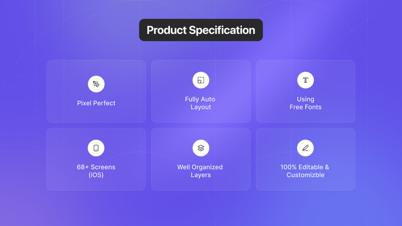Click the pen nib icon above Pixel Perfect

(96, 84)
